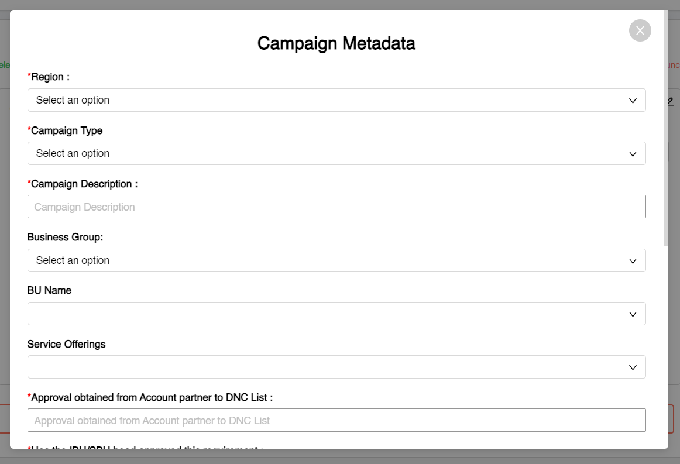Click the Region dropdown chevron icon

click(x=633, y=100)
